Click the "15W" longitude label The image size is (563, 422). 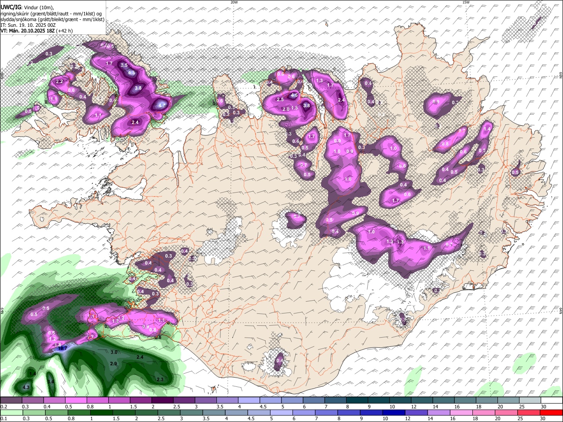point(466,2)
